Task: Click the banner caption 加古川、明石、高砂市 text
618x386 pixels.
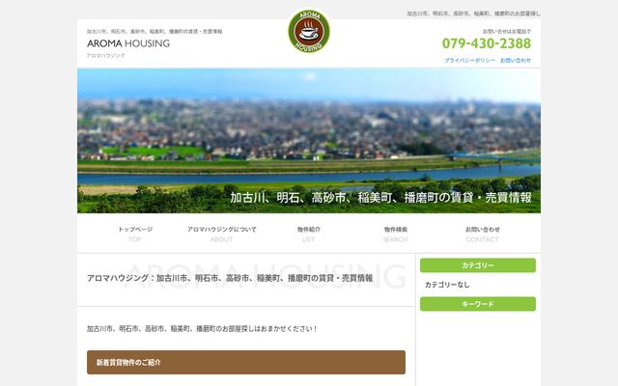Action: click(x=380, y=197)
